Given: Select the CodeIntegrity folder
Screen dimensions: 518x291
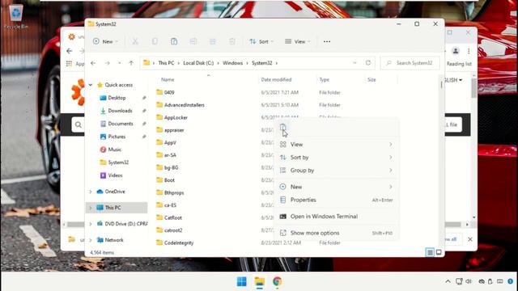Looking at the screenshot, I should click(x=179, y=242).
